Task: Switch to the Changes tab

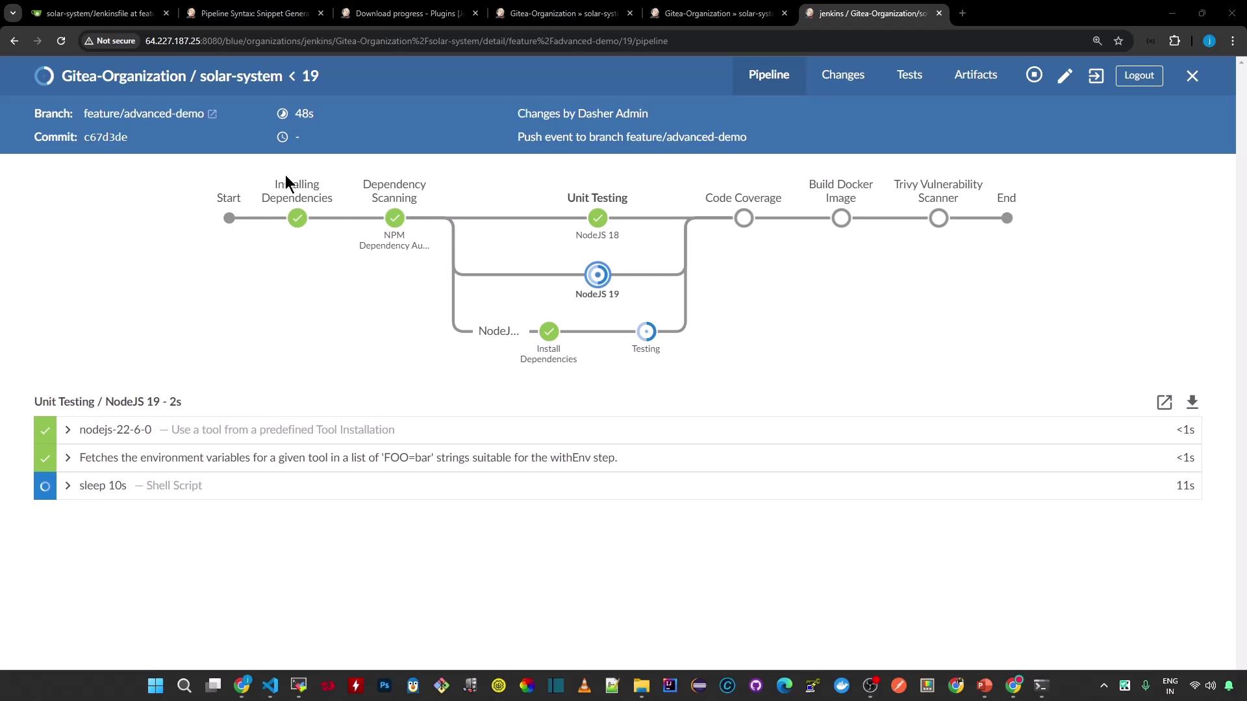Action: pos(842,75)
